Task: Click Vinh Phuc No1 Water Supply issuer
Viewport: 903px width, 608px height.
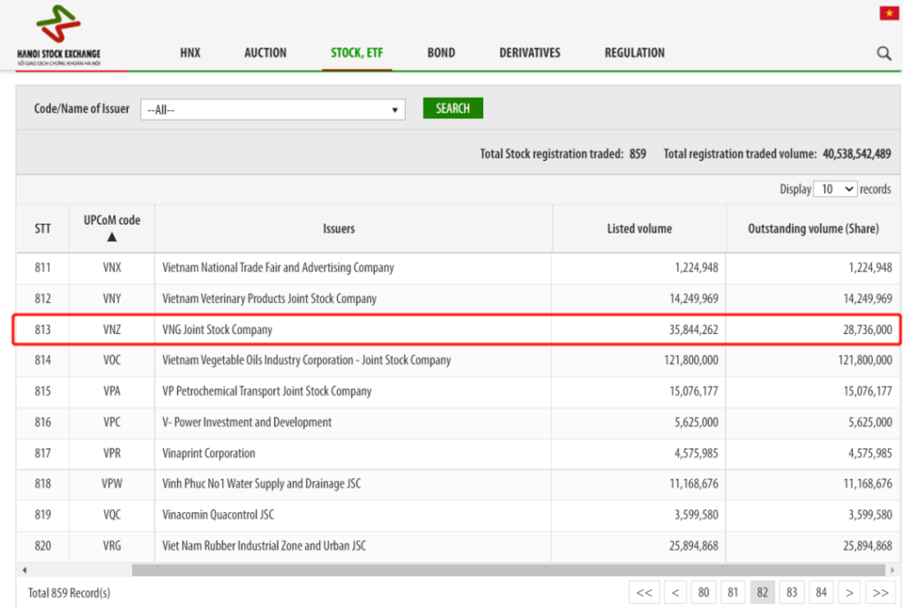Action: coord(261,484)
